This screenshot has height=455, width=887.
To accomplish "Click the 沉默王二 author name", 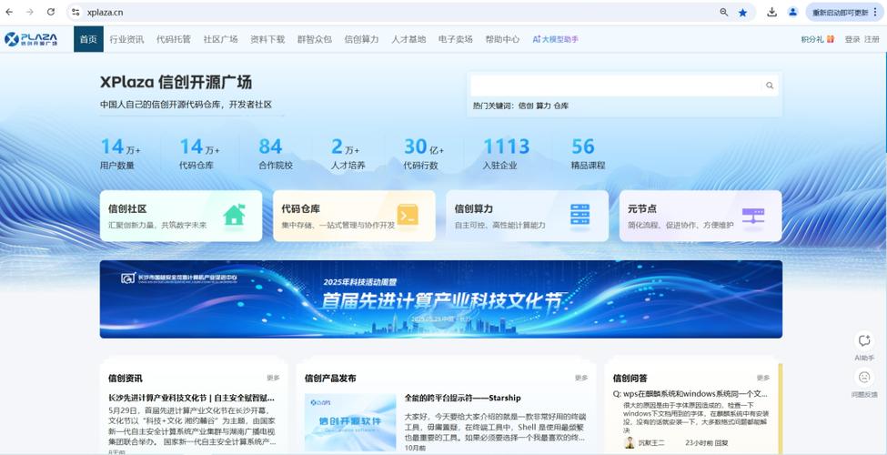I will tap(651, 442).
